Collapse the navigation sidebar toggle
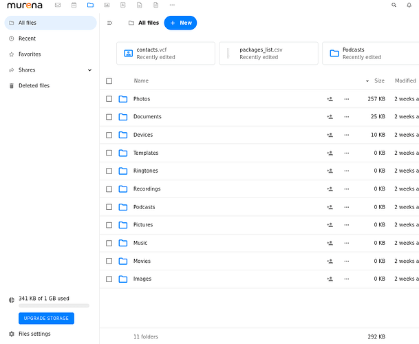 coord(109,23)
